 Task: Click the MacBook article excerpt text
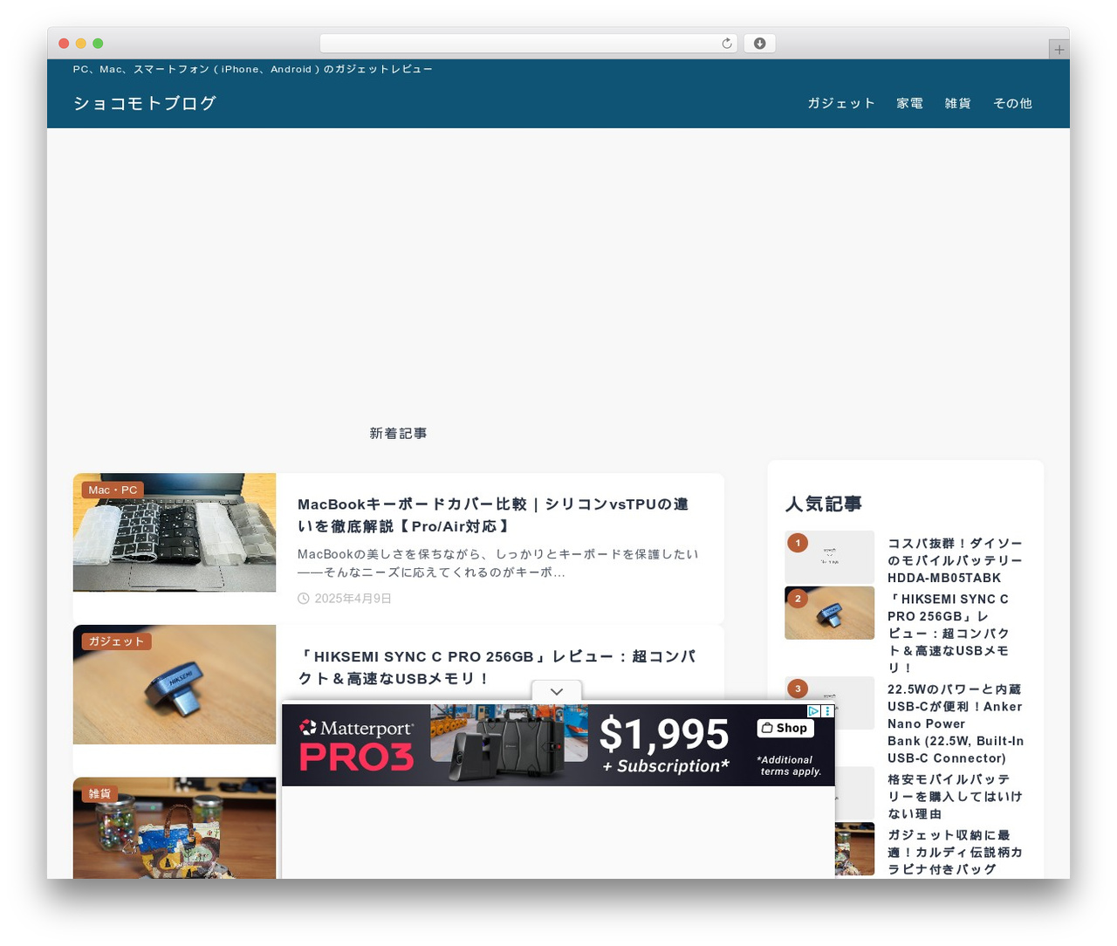coord(498,563)
